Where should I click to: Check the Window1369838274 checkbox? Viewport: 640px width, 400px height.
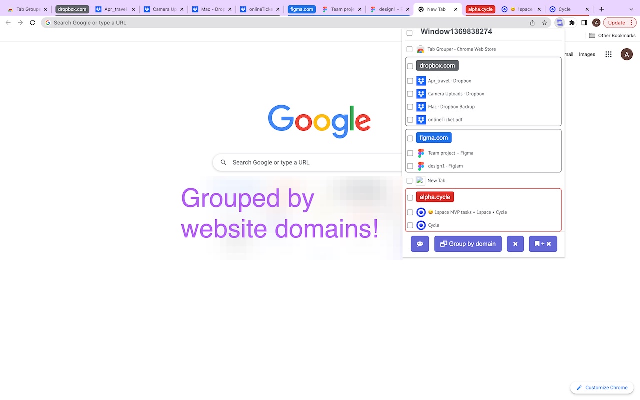click(x=409, y=33)
